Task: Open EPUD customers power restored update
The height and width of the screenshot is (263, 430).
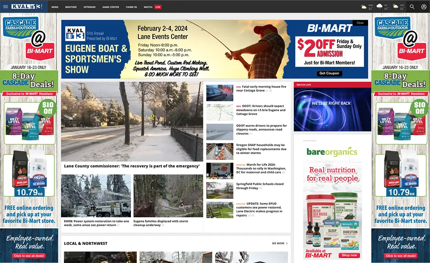Action: pyautogui.click(x=259, y=210)
